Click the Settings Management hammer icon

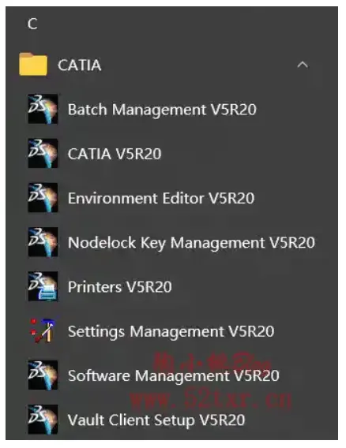pyautogui.click(x=43, y=330)
